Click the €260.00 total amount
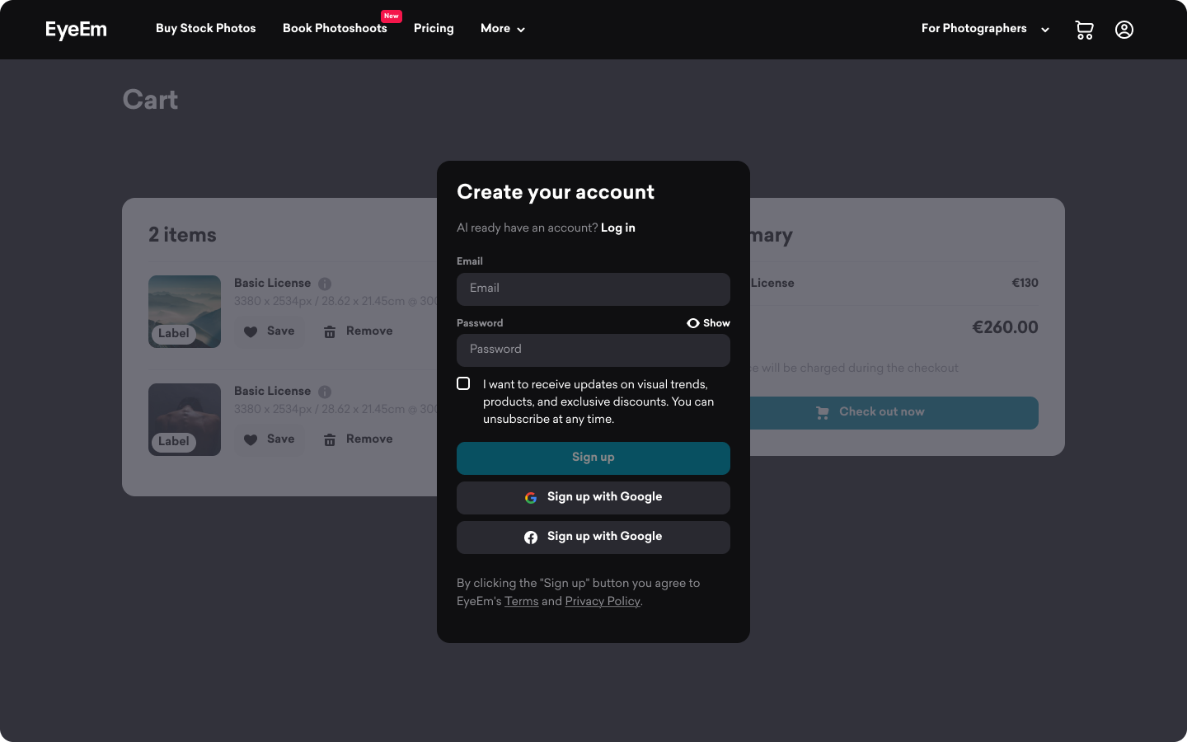 tap(1005, 327)
